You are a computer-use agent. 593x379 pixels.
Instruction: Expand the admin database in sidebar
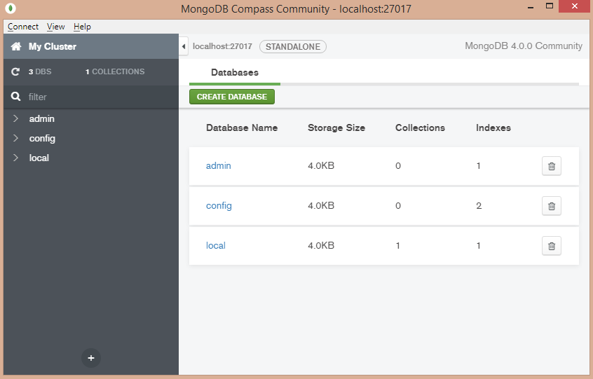coord(15,119)
